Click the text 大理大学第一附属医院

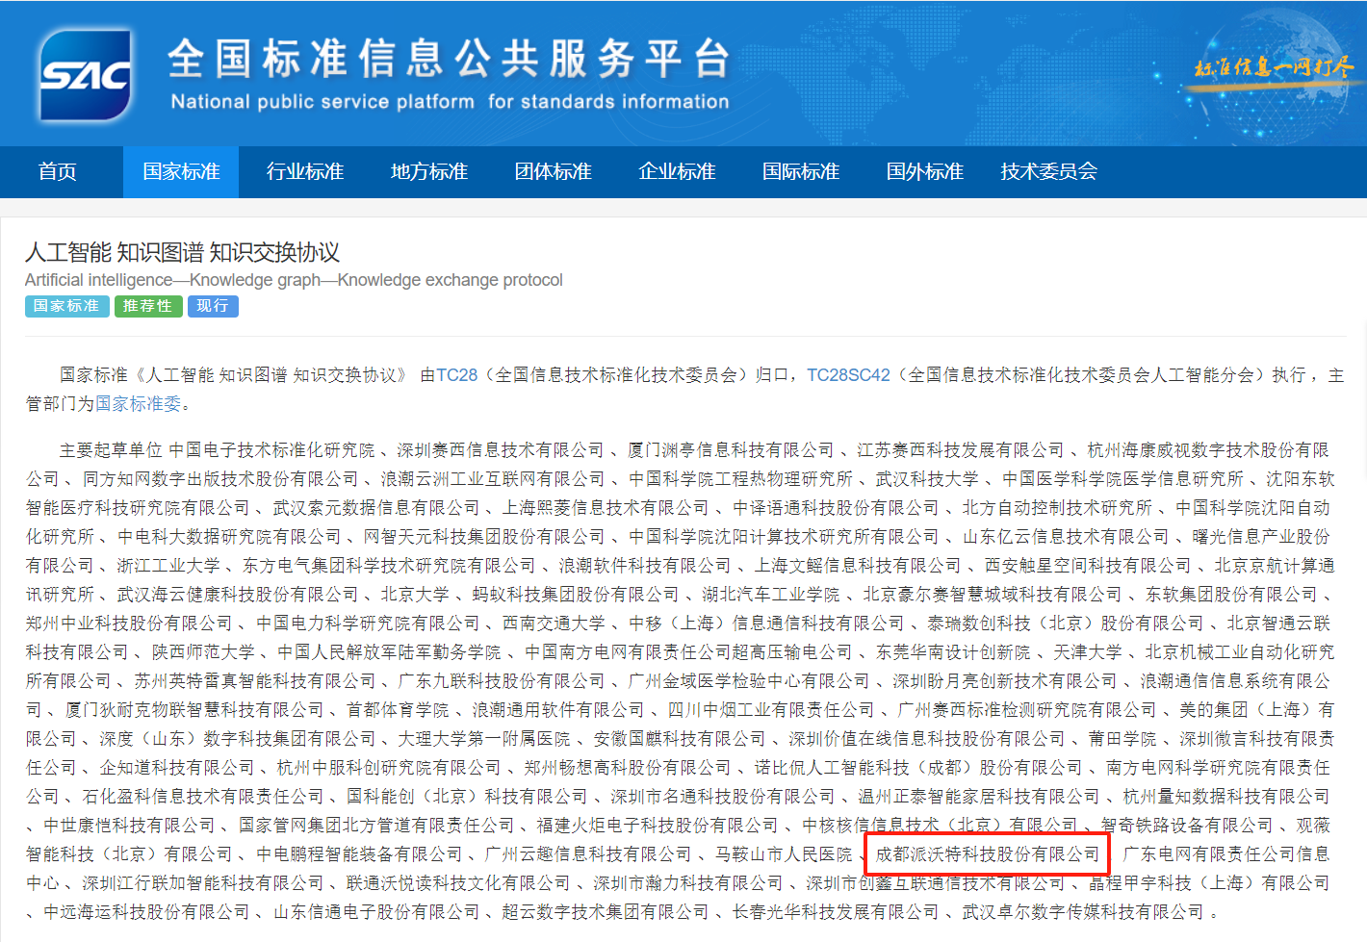click(484, 739)
